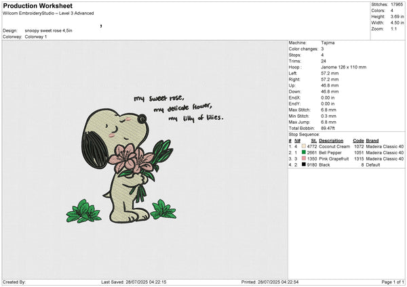Screen dimensions: 407x287
Task: Click the Machine value 'Tajima'
Action: 328,43
